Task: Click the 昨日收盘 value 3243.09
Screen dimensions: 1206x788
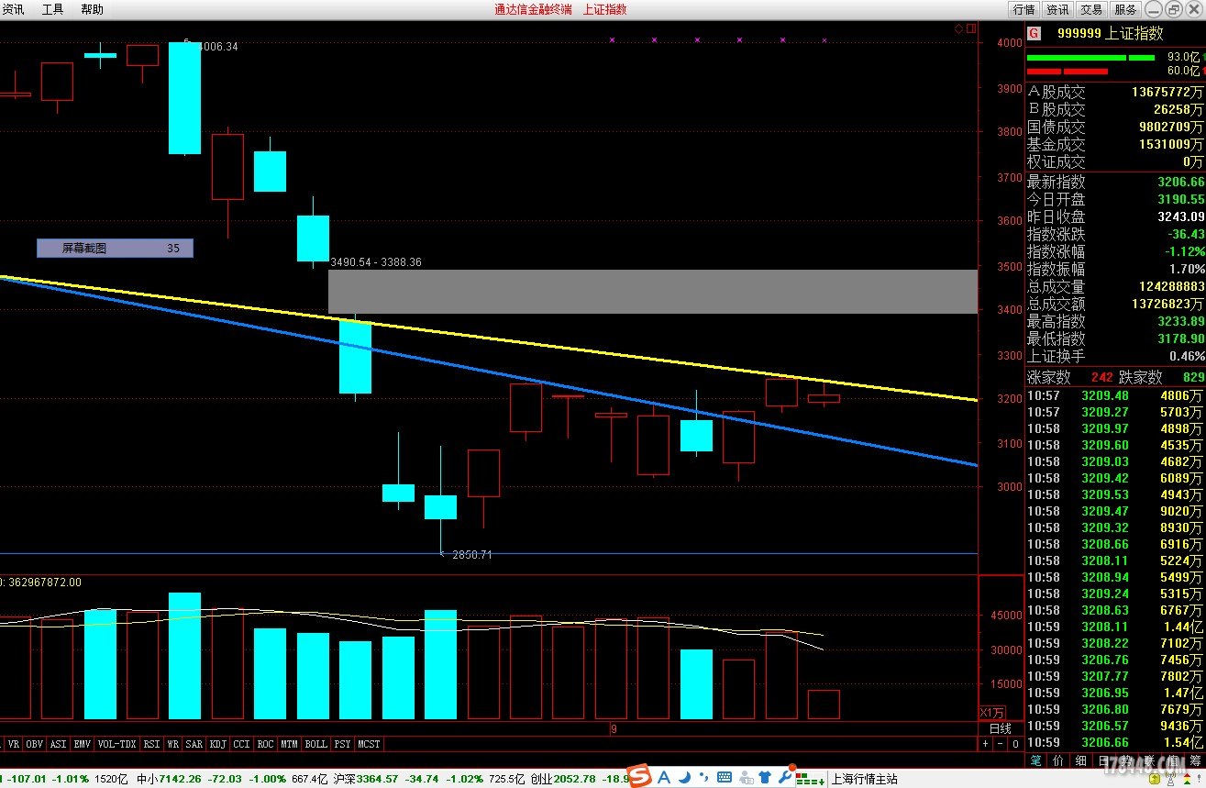Action: click(x=1180, y=216)
